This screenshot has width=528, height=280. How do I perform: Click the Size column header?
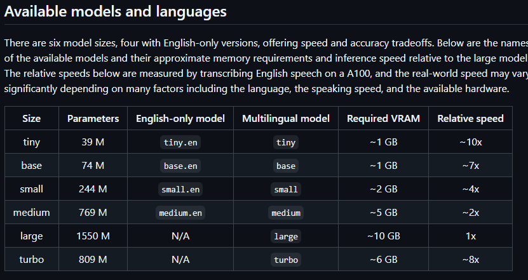(32, 119)
